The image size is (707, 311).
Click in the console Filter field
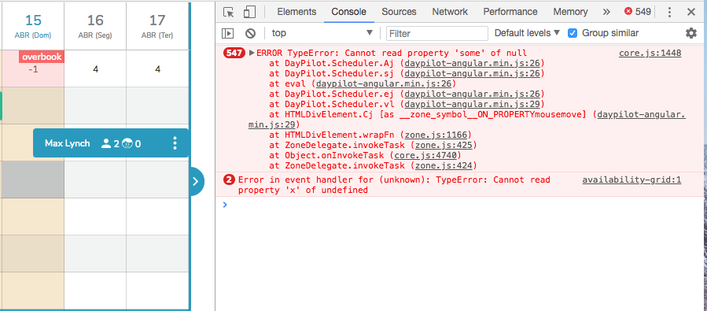point(437,33)
